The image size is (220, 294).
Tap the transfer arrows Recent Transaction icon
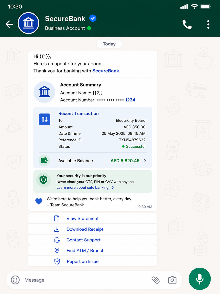45,119
